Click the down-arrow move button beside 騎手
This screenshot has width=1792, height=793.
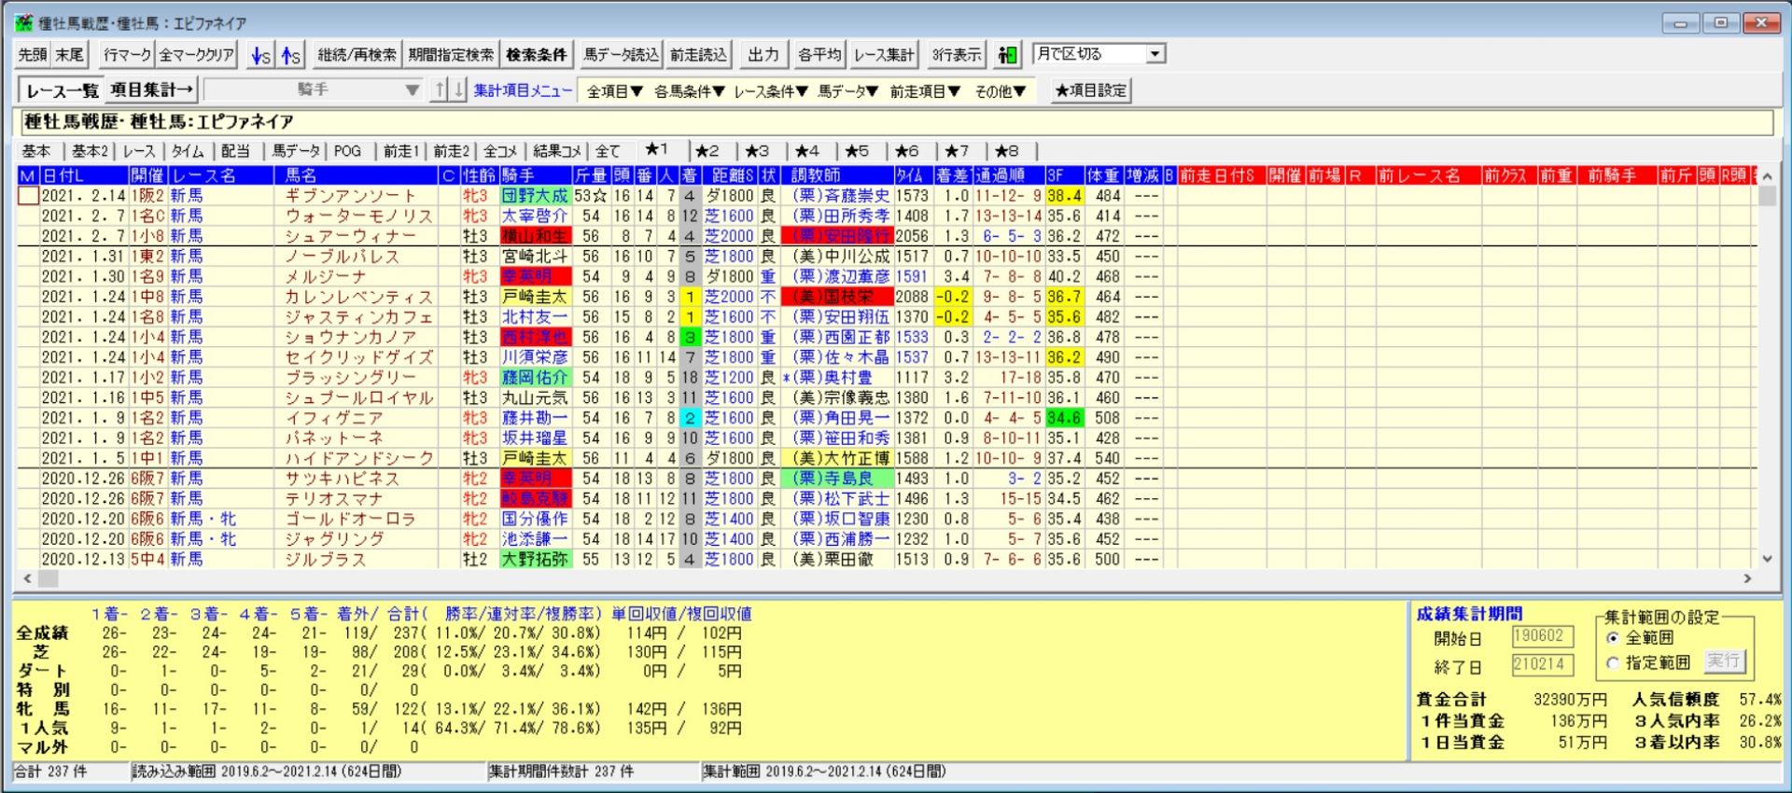[458, 90]
